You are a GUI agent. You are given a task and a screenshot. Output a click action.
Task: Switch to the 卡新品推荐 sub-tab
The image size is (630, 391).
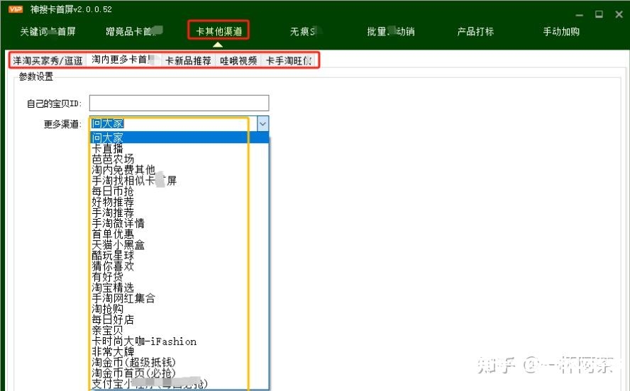pos(188,61)
